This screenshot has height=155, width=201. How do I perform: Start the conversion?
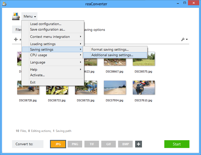(x=177, y=144)
